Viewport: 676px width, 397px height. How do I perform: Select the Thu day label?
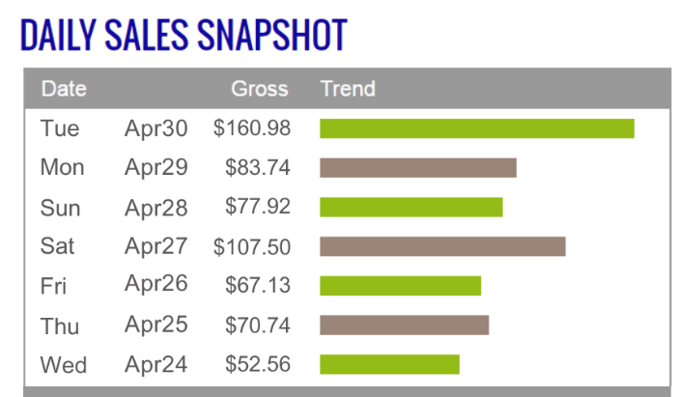[x=60, y=326]
